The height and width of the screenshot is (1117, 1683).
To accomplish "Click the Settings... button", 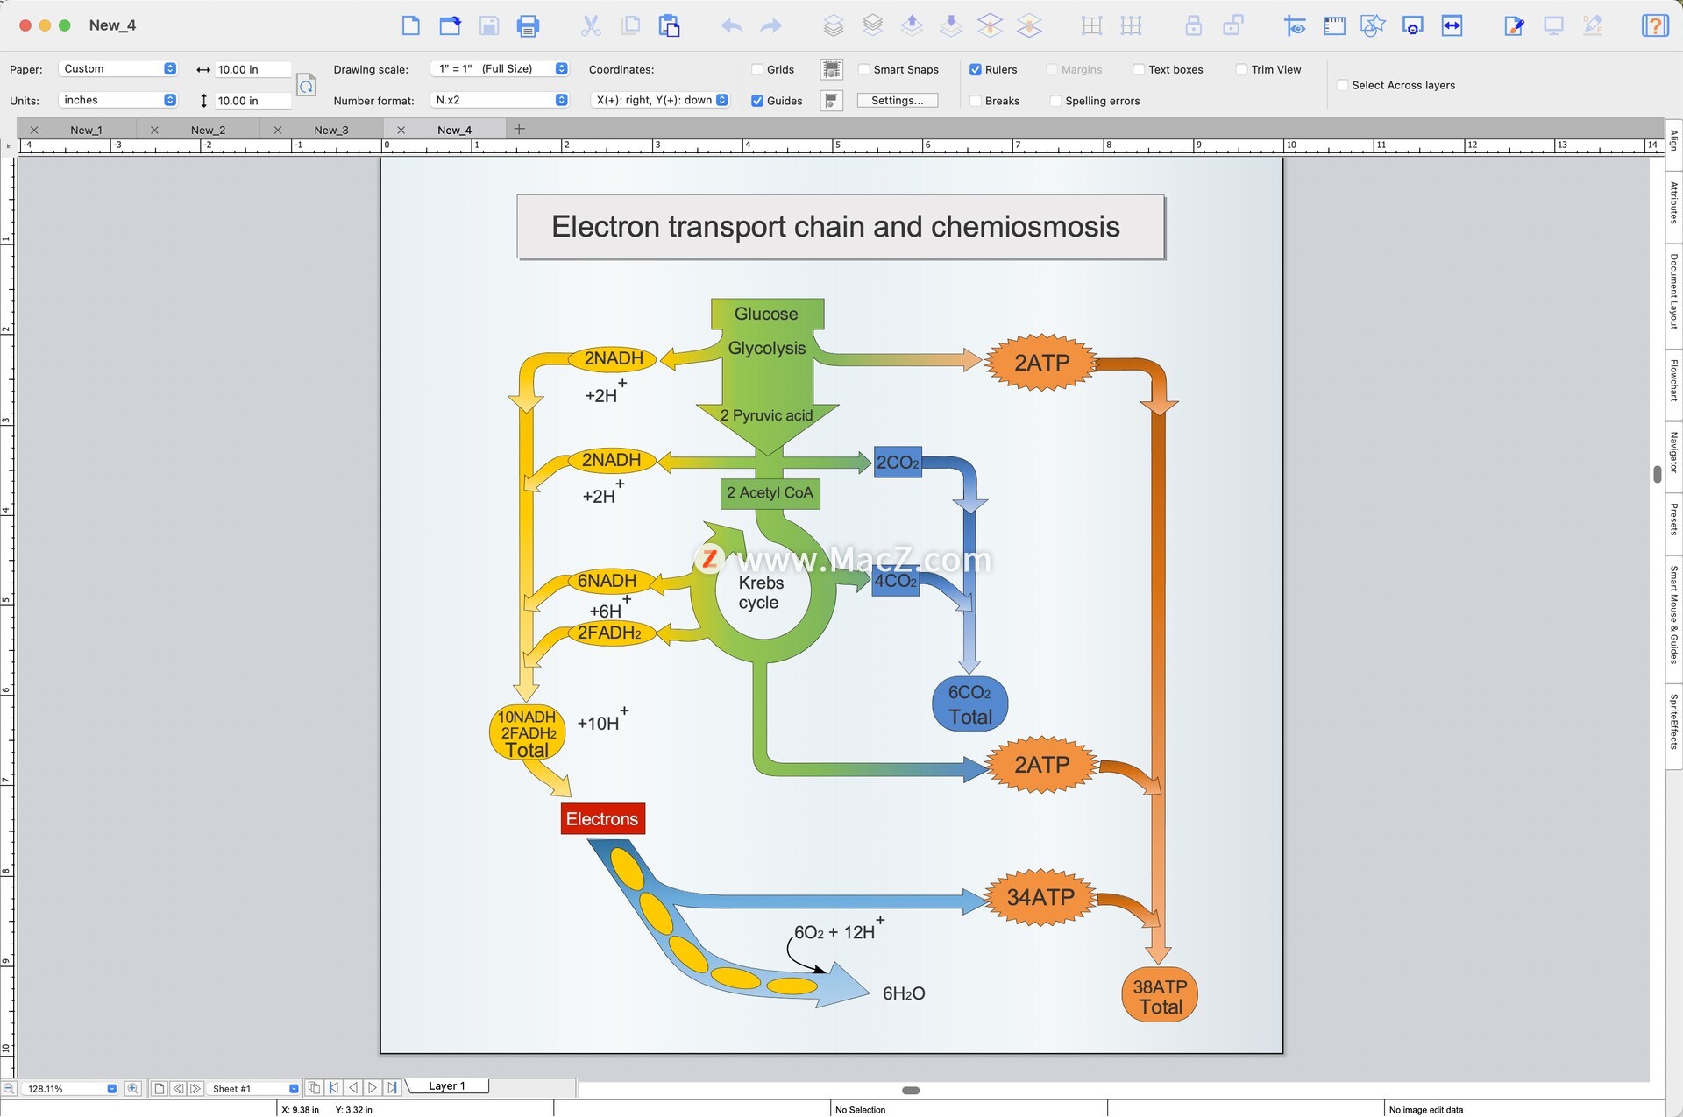I will pyautogui.click(x=897, y=101).
